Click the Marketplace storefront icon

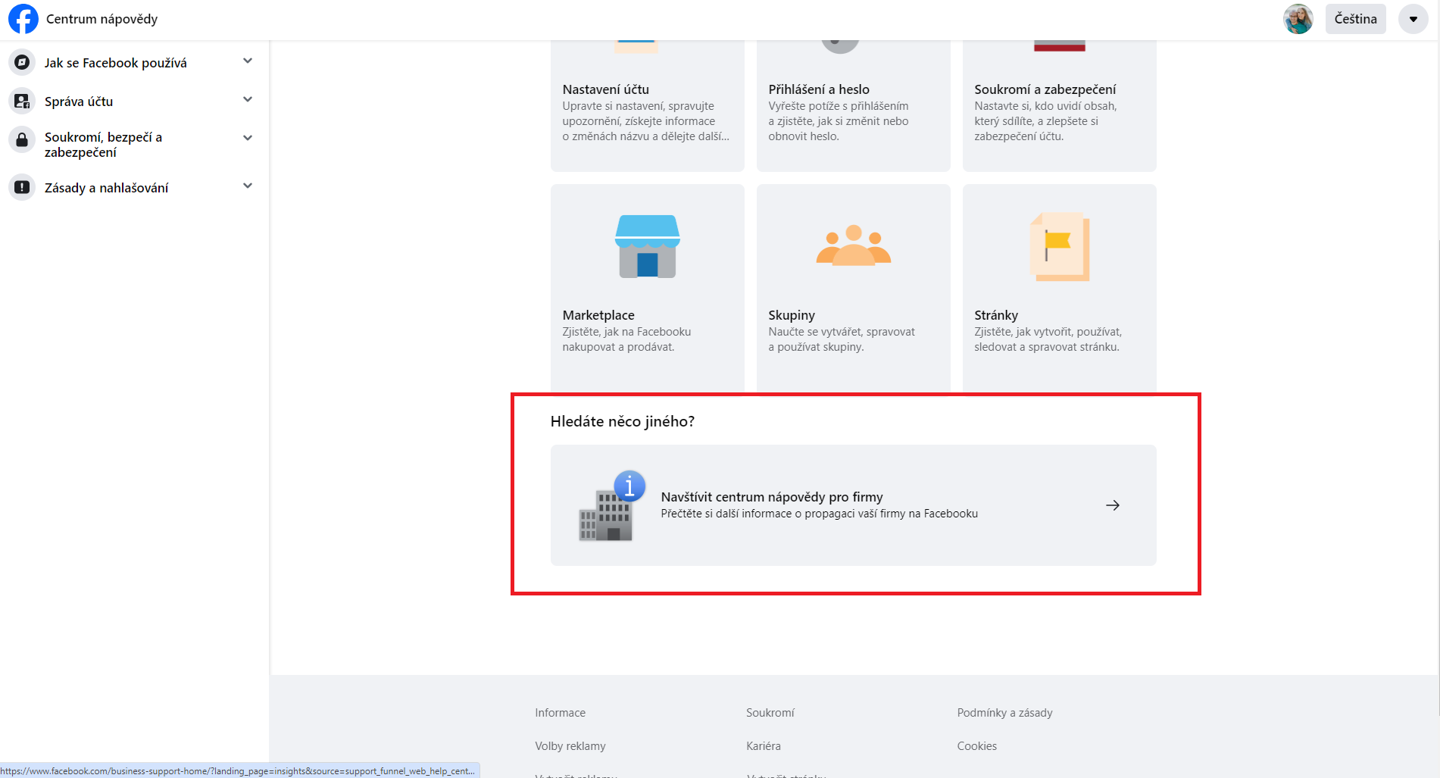pyautogui.click(x=648, y=246)
